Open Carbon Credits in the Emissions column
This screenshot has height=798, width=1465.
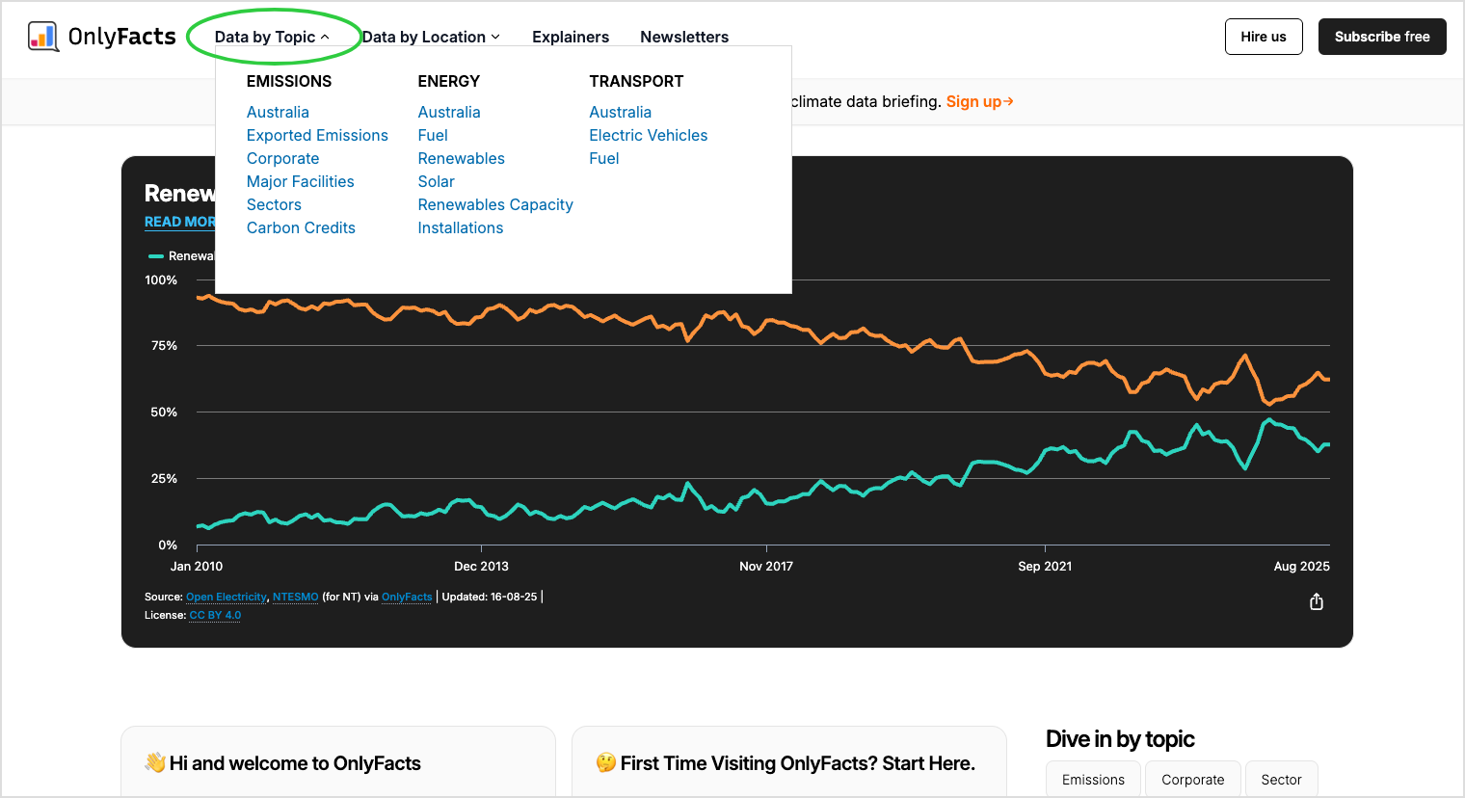[x=301, y=227]
